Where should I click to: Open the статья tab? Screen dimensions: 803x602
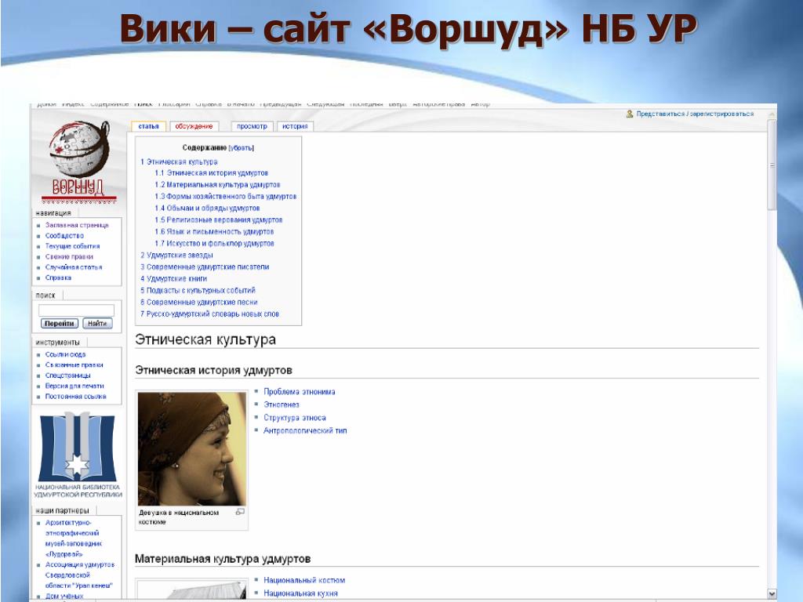[x=148, y=126]
